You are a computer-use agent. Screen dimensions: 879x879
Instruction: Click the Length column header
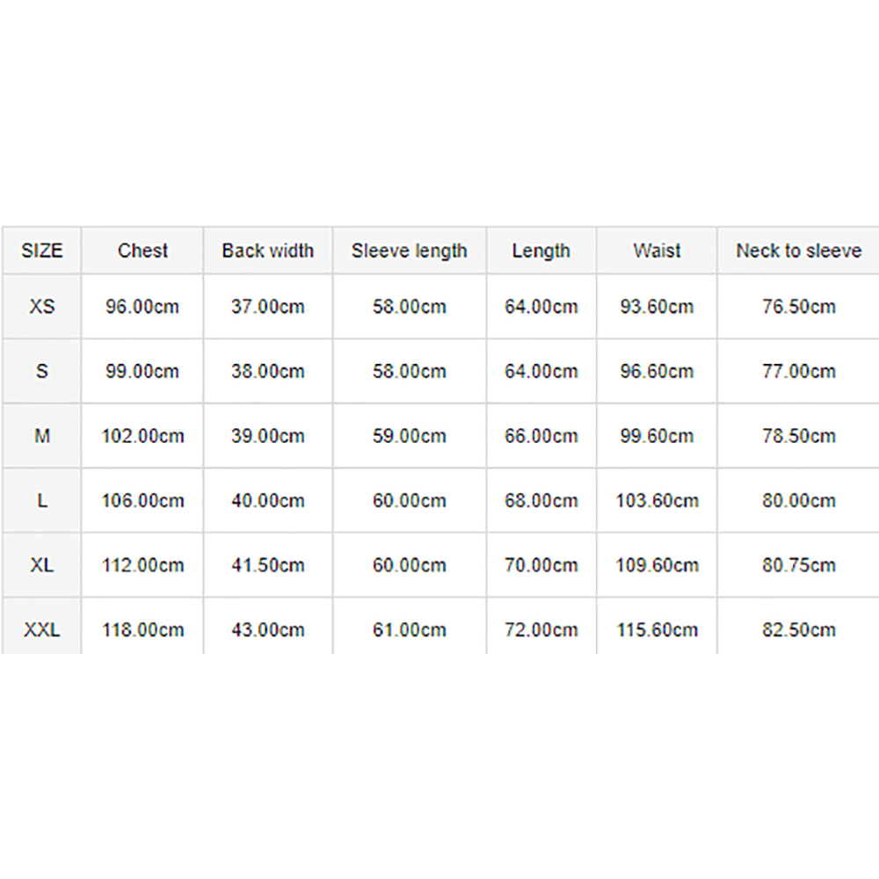(541, 251)
